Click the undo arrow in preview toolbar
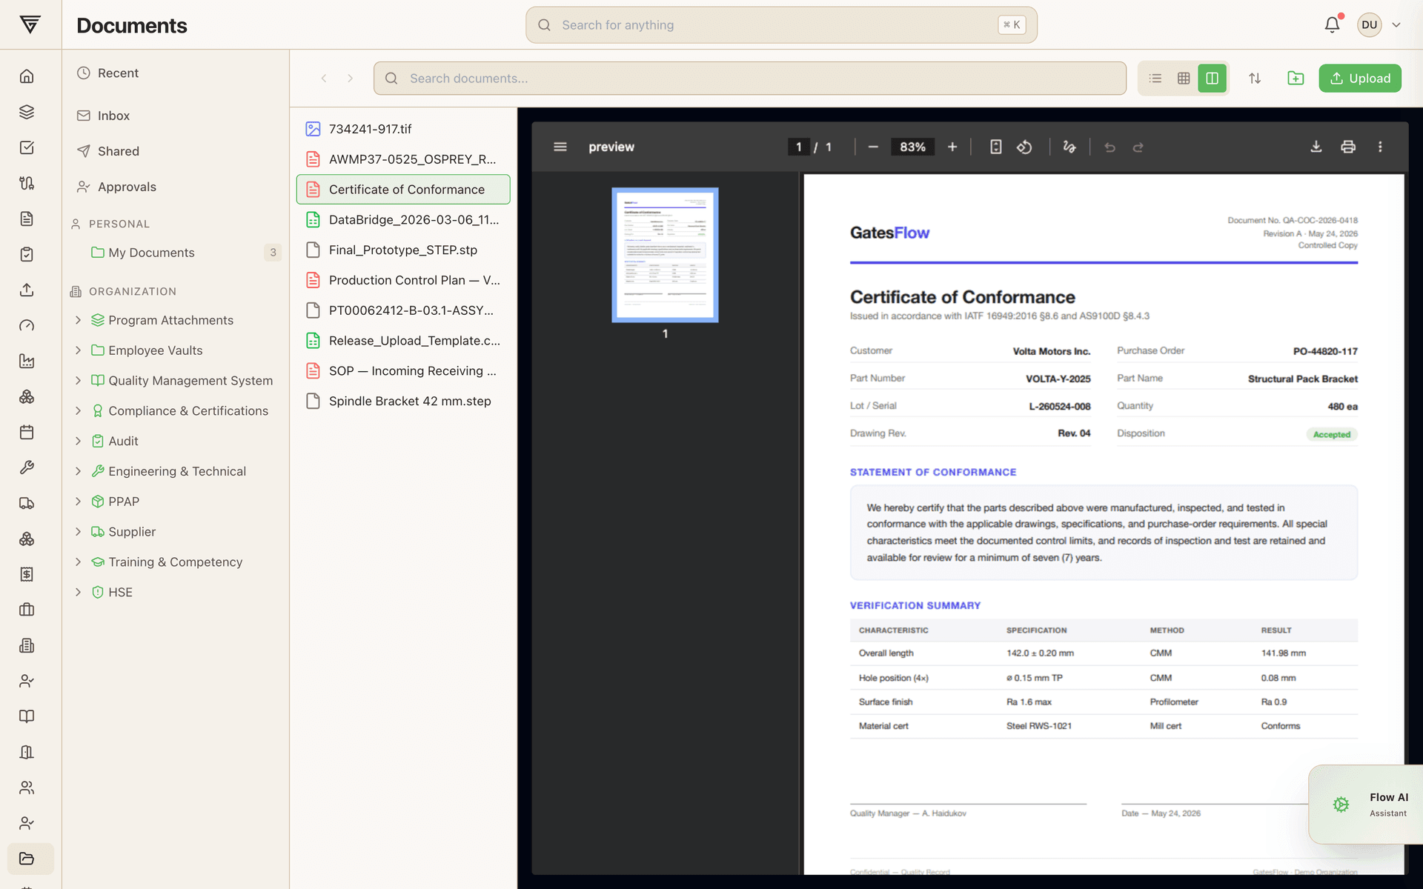This screenshot has width=1423, height=889. coord(1109,147)
